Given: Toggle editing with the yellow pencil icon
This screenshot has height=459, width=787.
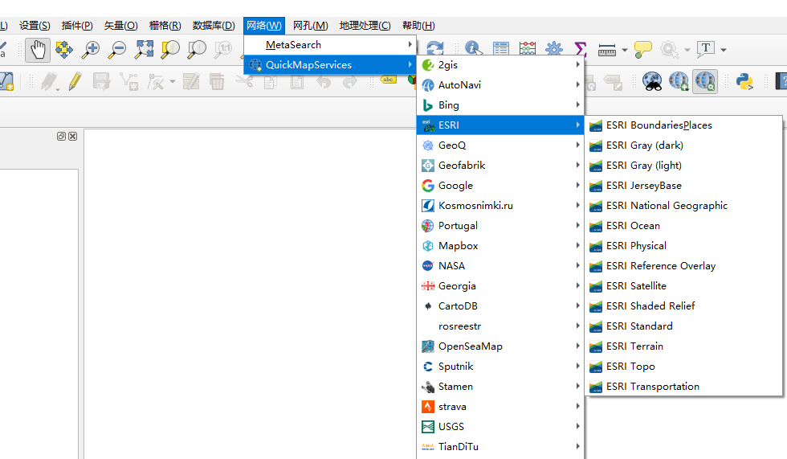Looking at the screenshot, I should coord(75,81).
